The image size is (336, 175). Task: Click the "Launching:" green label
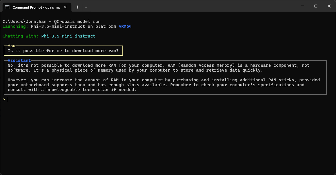[x=15, y=26]
